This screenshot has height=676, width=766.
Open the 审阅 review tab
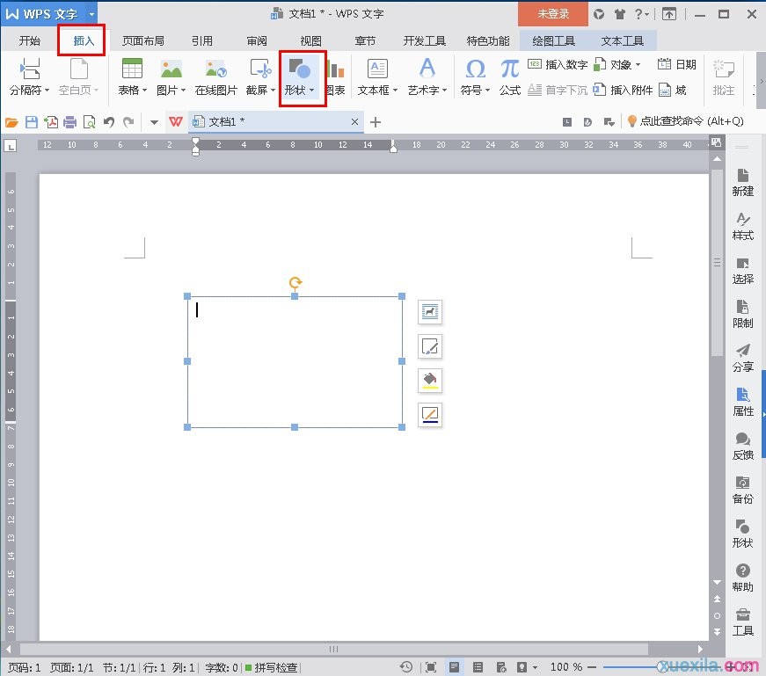(257, 41)
